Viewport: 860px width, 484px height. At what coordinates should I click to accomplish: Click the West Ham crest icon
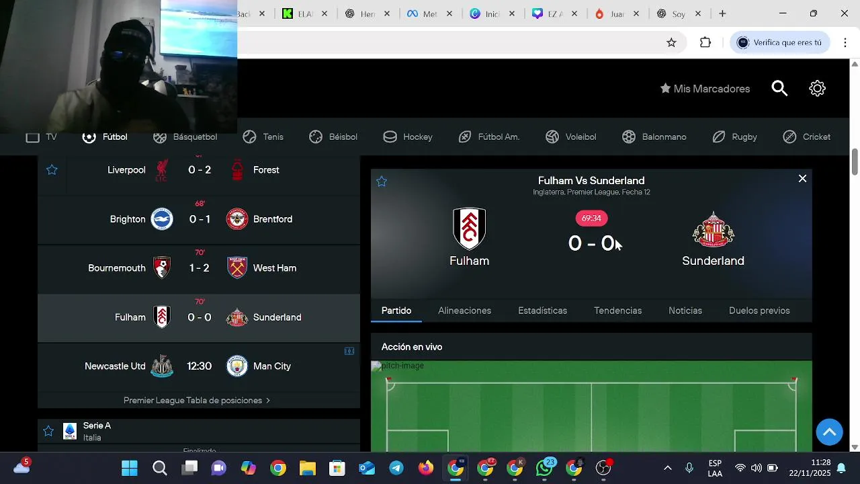tap(237, 268)
